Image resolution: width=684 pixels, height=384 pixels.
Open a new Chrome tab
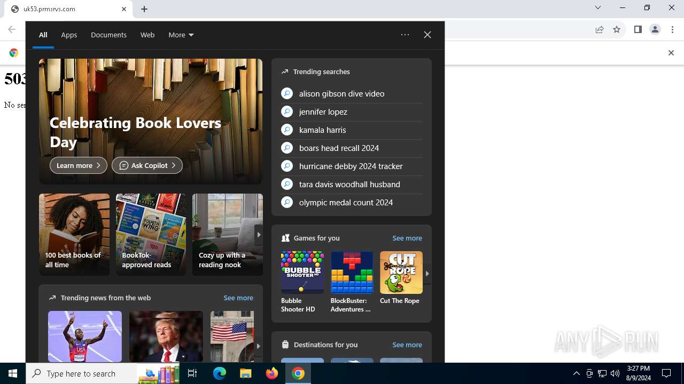(144, 9)
